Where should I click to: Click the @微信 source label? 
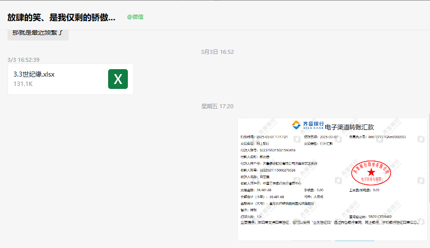[x=135, y=17]
